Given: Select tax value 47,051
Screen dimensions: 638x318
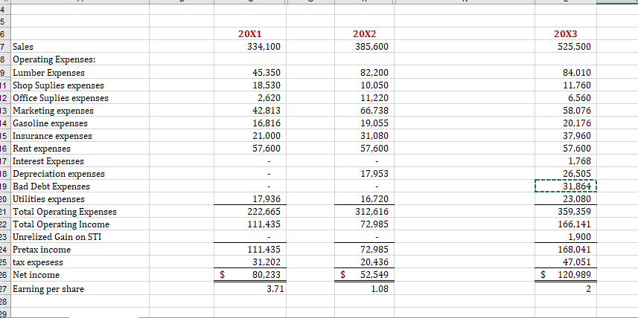Looking at the screenshot, I should 565,262.
